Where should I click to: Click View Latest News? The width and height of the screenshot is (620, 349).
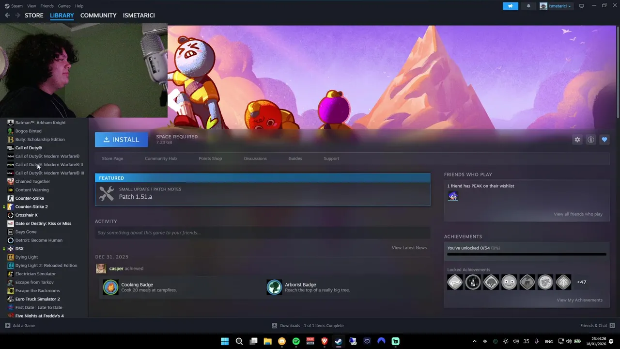click(409, 248)
